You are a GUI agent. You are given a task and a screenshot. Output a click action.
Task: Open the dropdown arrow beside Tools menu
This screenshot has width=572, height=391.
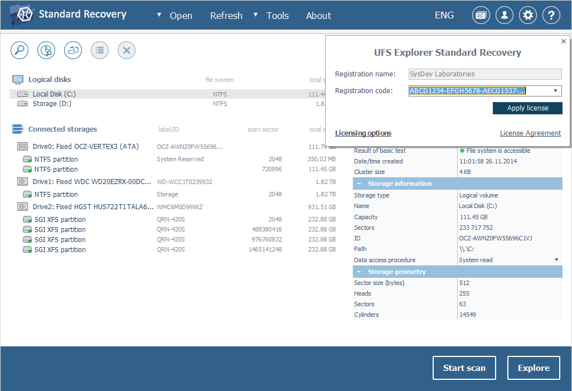click(x=255, y=15)
